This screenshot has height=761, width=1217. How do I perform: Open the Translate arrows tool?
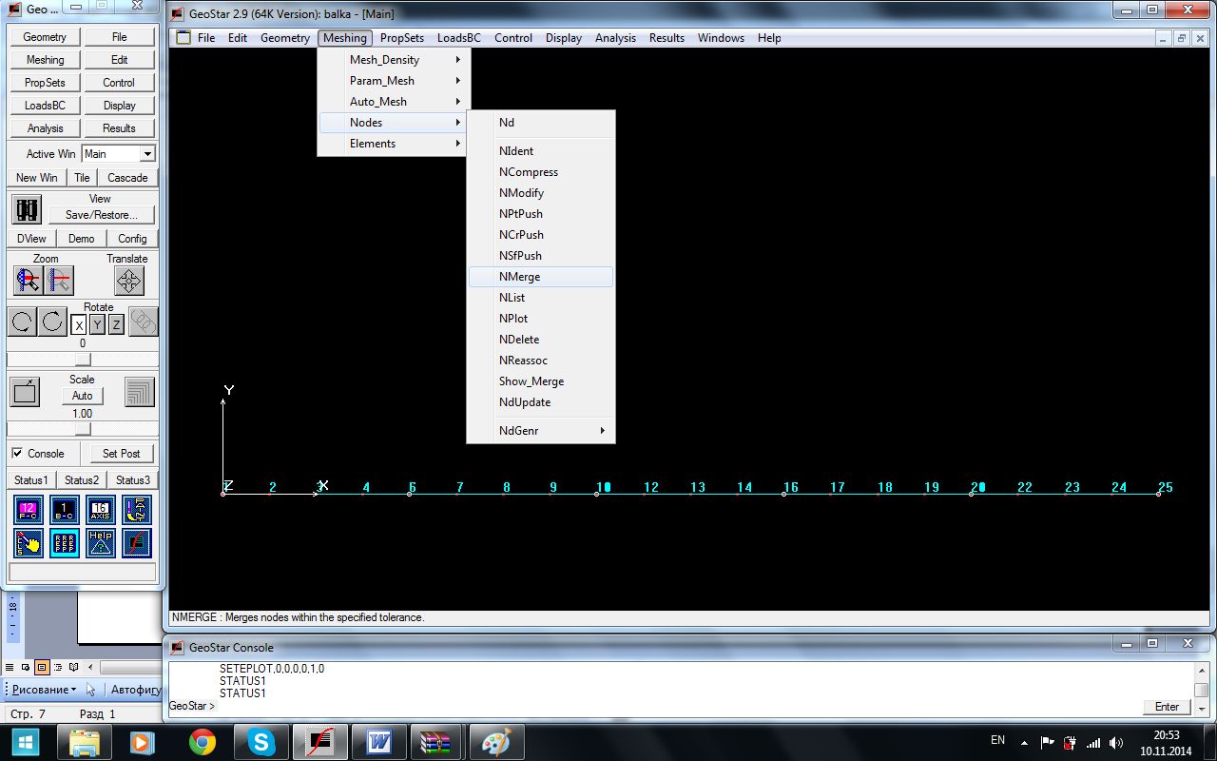129,281
